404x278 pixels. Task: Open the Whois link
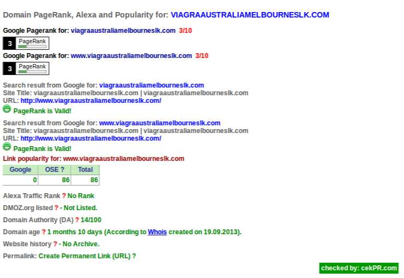coord(157,232)
